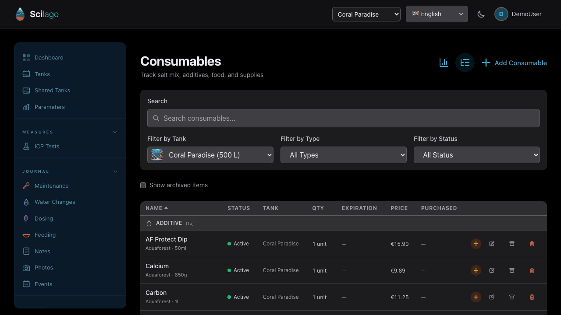The height and width of the screenshot is (315, 561).
Task: Open Water Changes page
Action: coord(55,202)
